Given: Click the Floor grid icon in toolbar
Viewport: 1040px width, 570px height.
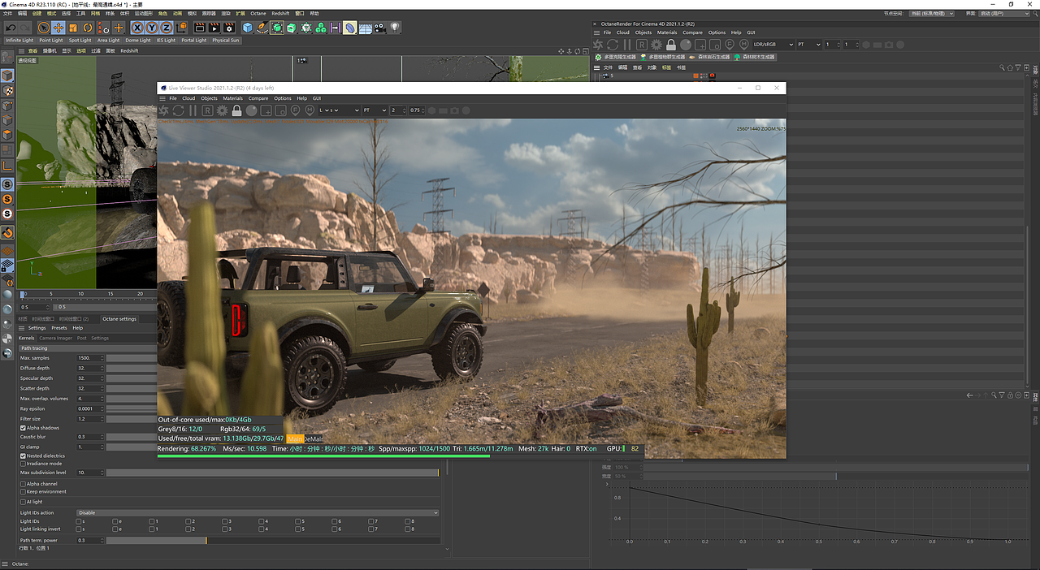Looking at the screenshot, I should (x=365, y=28).
